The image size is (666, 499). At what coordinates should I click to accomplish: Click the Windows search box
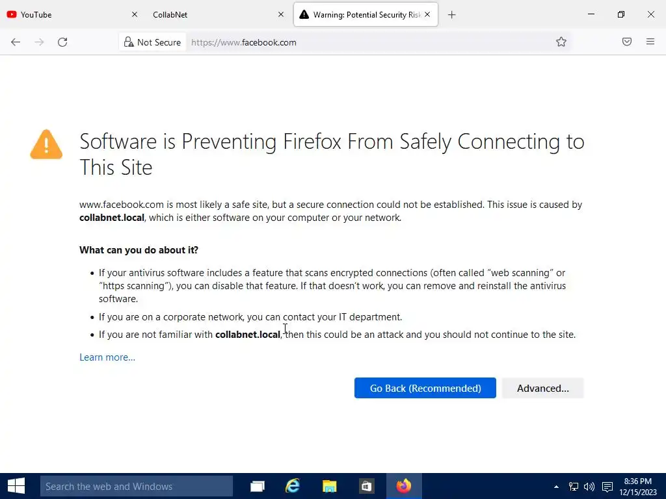click(137, 486)
